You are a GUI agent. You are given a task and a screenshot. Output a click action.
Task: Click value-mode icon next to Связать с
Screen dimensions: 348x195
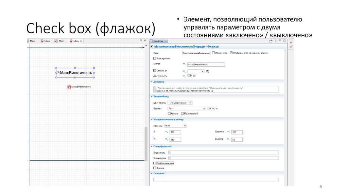pos(184,71)
